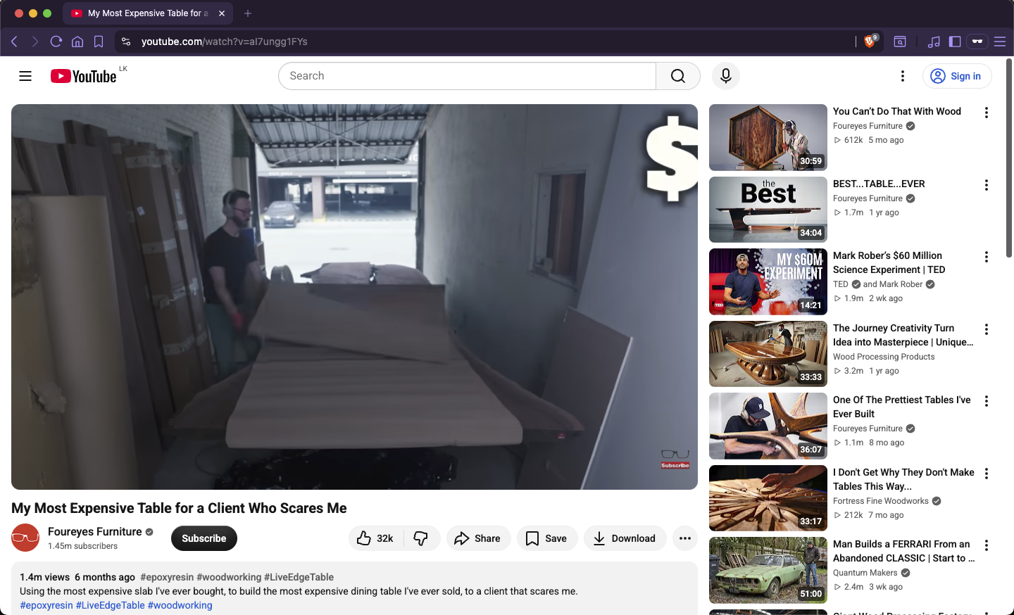Download the video
The height and width of the screenshot is (615, 1014).
pyautogui.click(x=625, y=538)
